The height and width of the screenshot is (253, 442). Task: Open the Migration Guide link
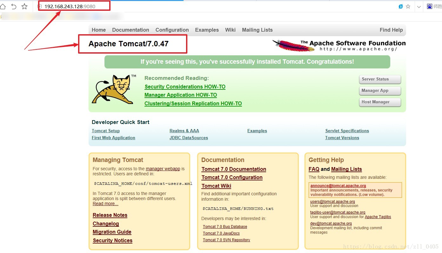point(112,232)
